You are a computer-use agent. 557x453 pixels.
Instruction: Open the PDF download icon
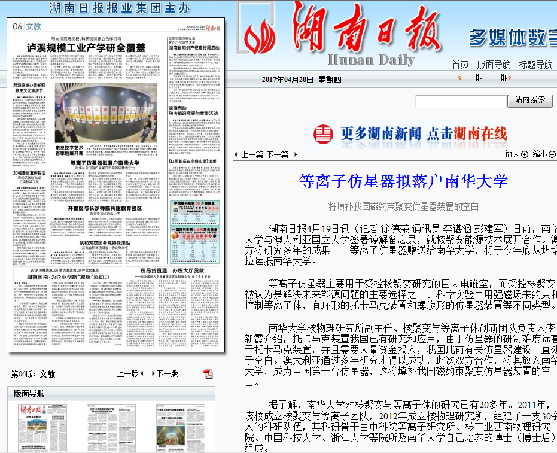coord(208,373)
